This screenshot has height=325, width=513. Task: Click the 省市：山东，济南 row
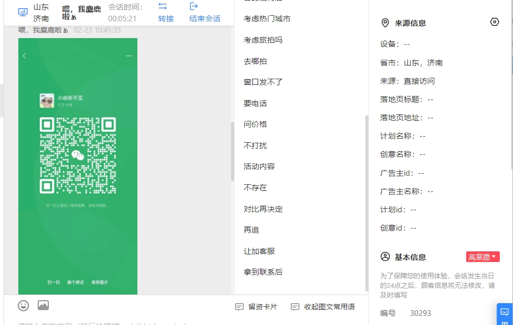tap(411, 62)
